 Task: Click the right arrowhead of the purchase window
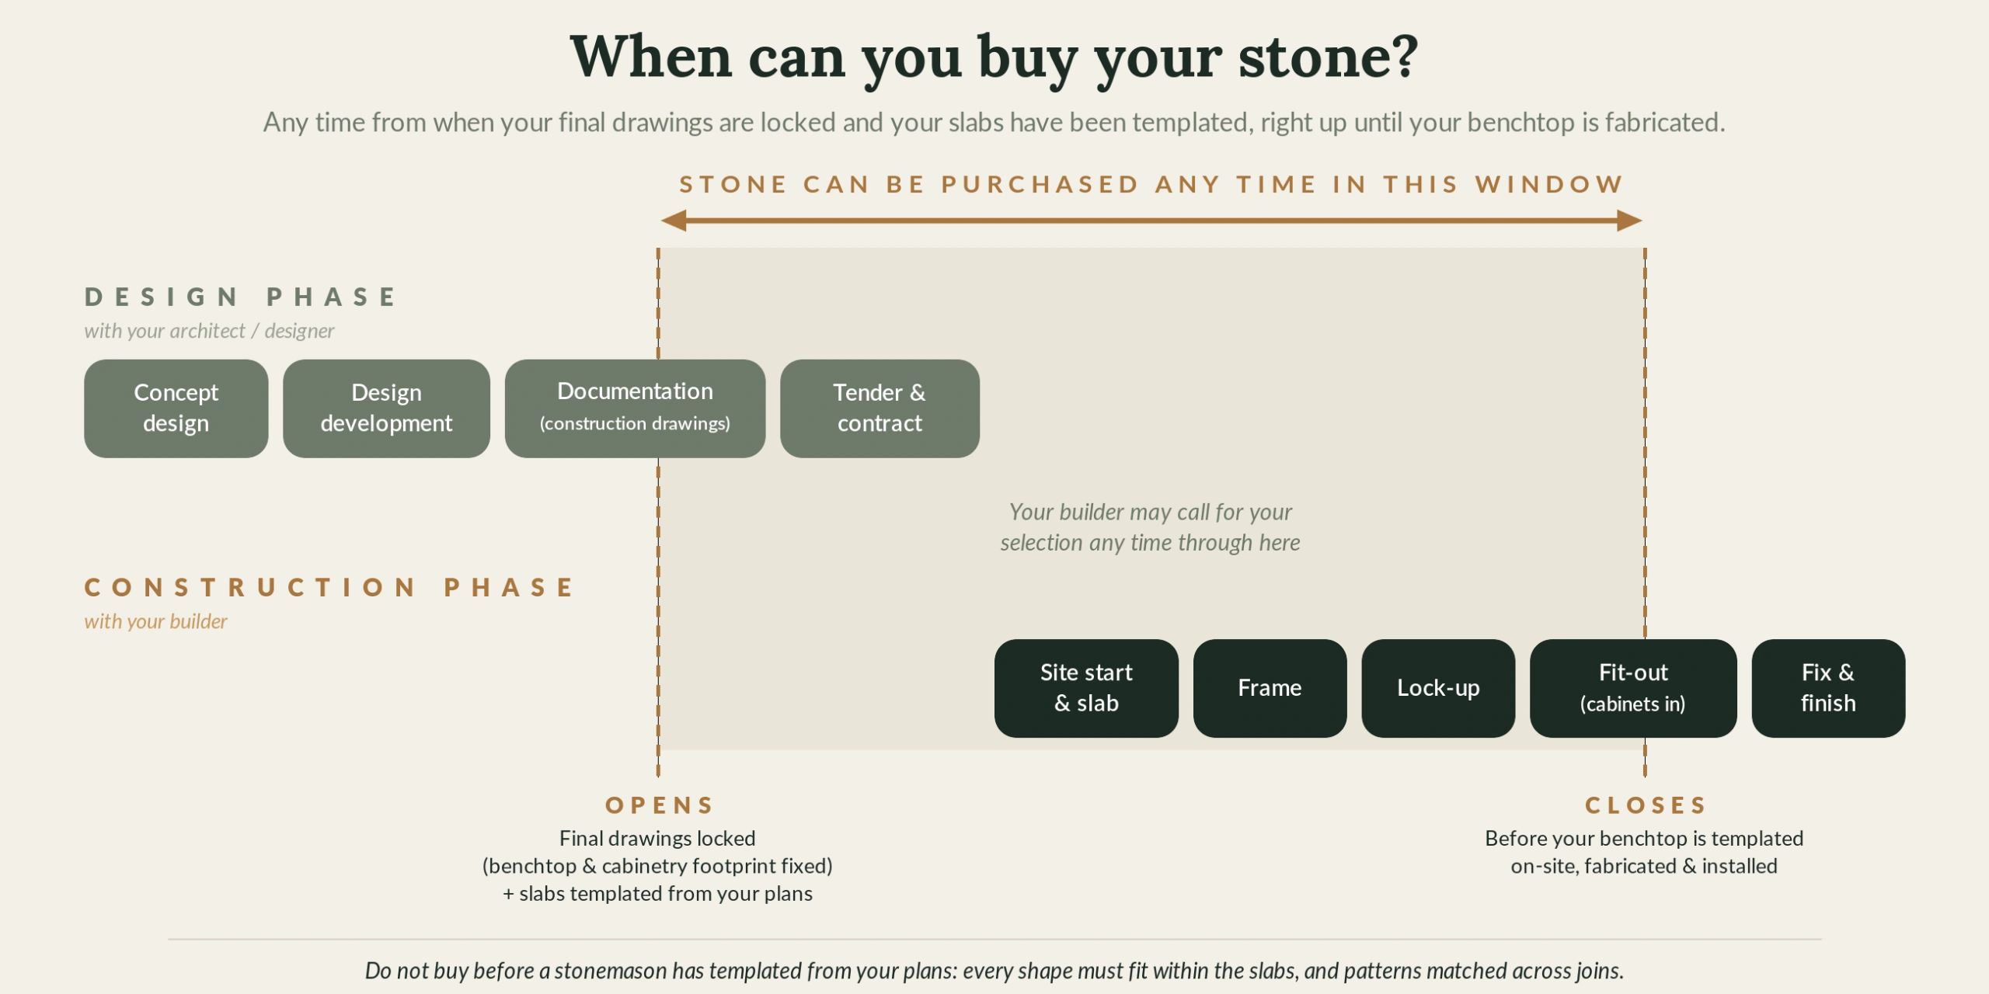click(1629, 221)
